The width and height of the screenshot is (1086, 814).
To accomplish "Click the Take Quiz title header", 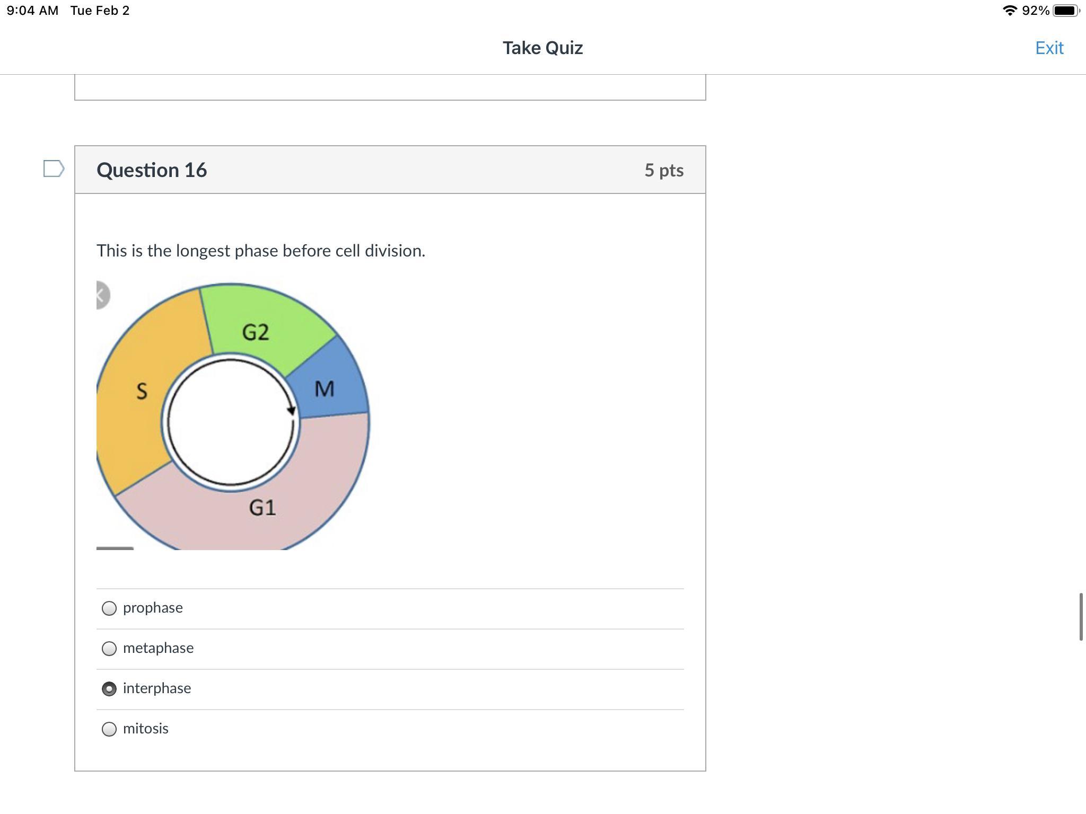I will coord(542,48).
